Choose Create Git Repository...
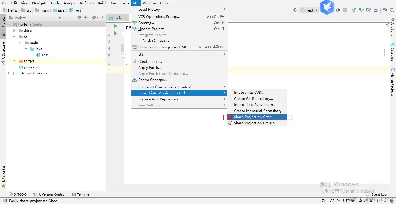Screen dimensions: 396x204 point(257,99)
